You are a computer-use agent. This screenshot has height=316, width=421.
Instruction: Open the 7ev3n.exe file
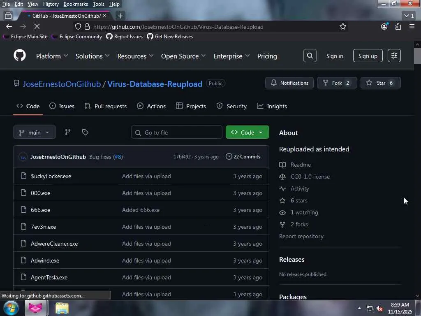[44, 227]
